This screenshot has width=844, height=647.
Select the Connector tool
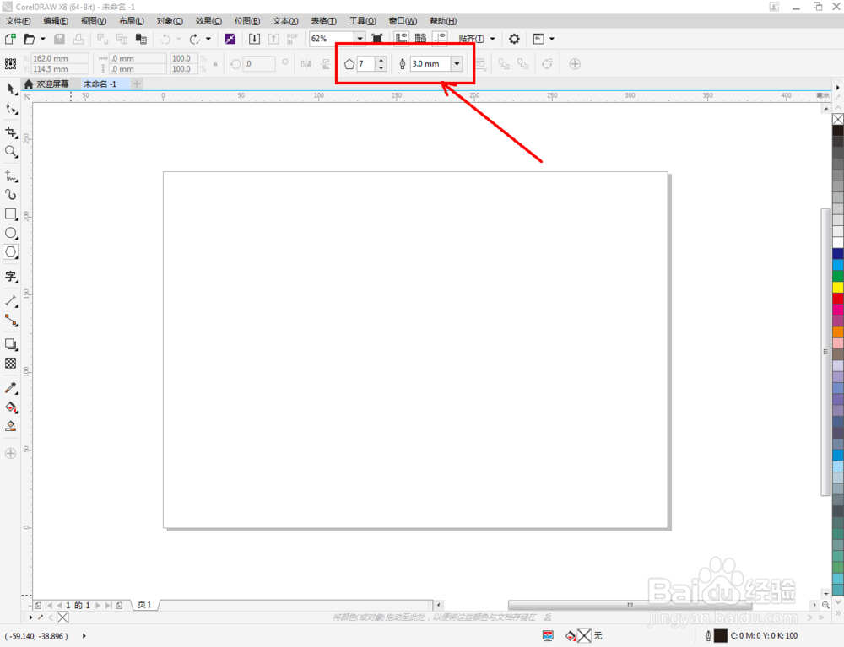tap(11, 321)
